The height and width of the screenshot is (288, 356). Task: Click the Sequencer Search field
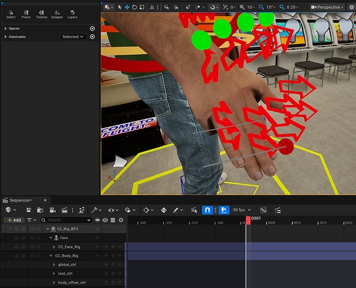66,220
